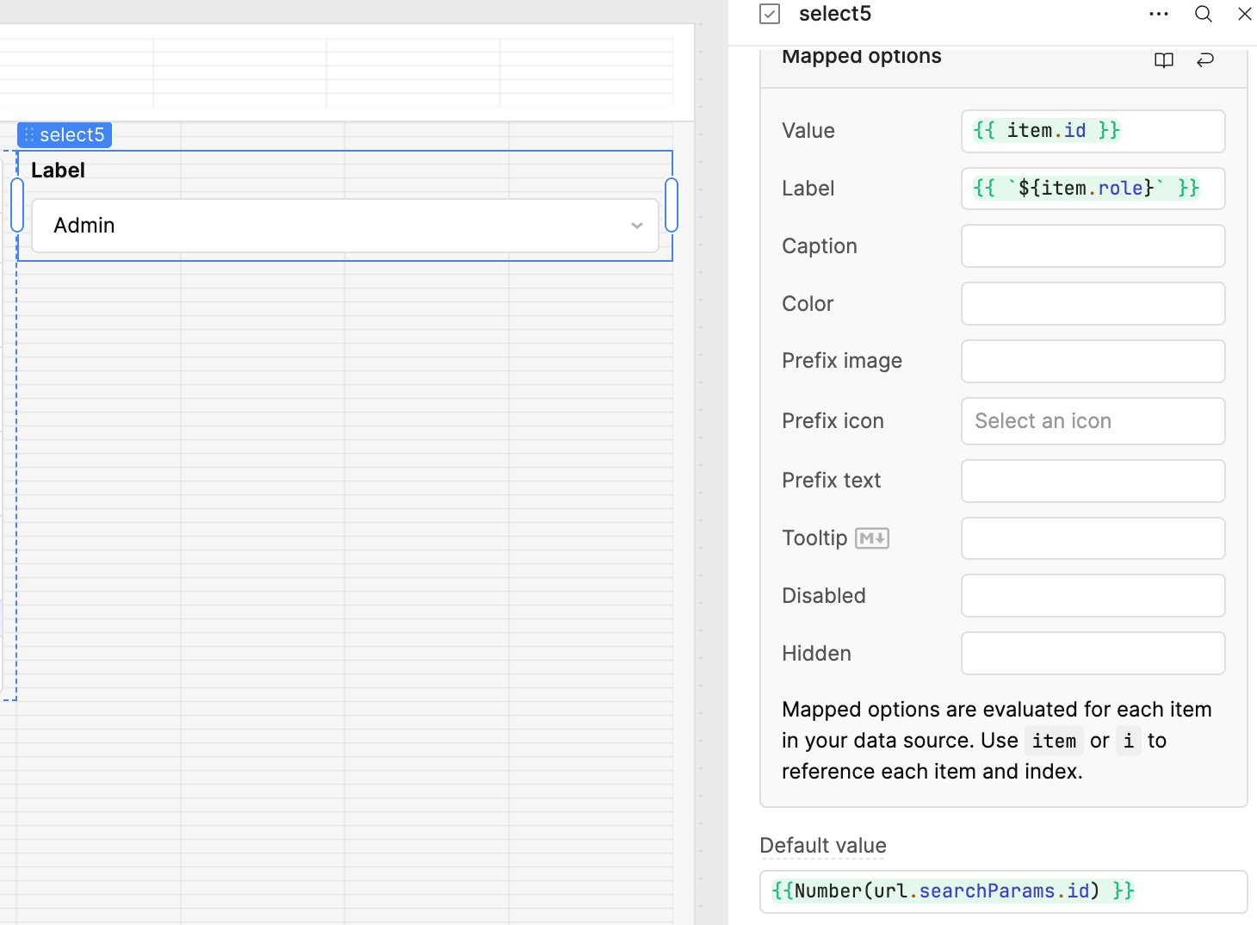
Task: Click the Markdown badge next to Tooltip
Action: [871, 538]
